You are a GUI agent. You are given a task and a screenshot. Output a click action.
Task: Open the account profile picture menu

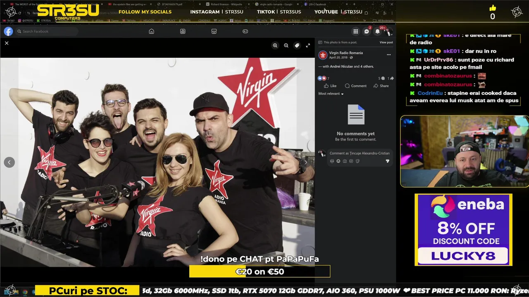click(388, 31)
